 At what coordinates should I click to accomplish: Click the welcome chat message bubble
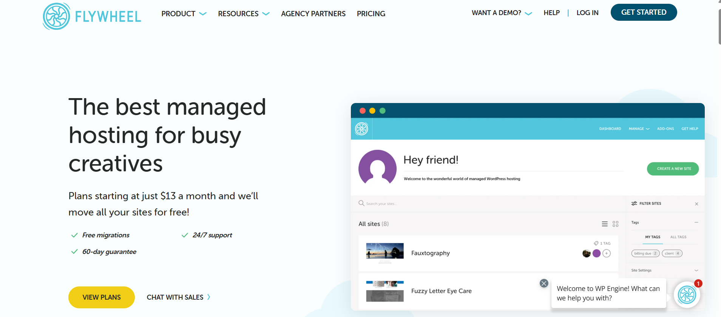pyautogui.click(x=608, y=293)
